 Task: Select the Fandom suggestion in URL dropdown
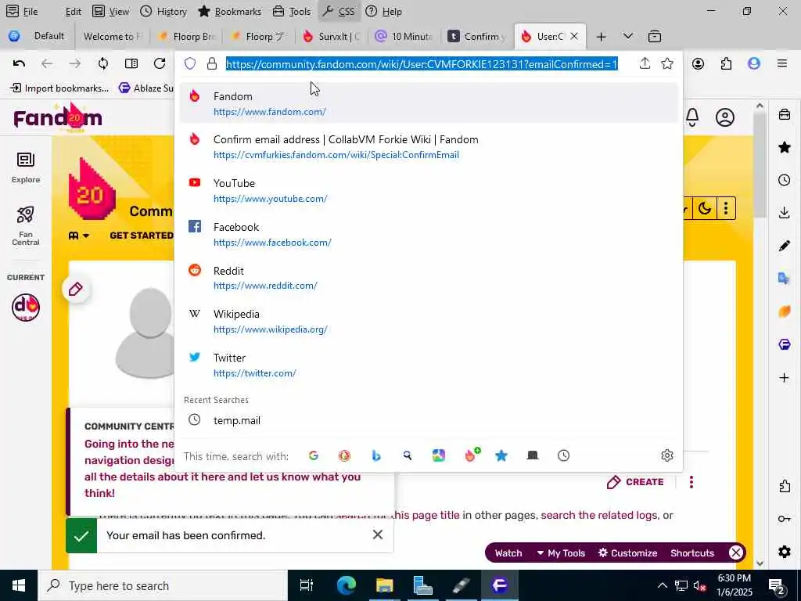click(x=429, y=103)
